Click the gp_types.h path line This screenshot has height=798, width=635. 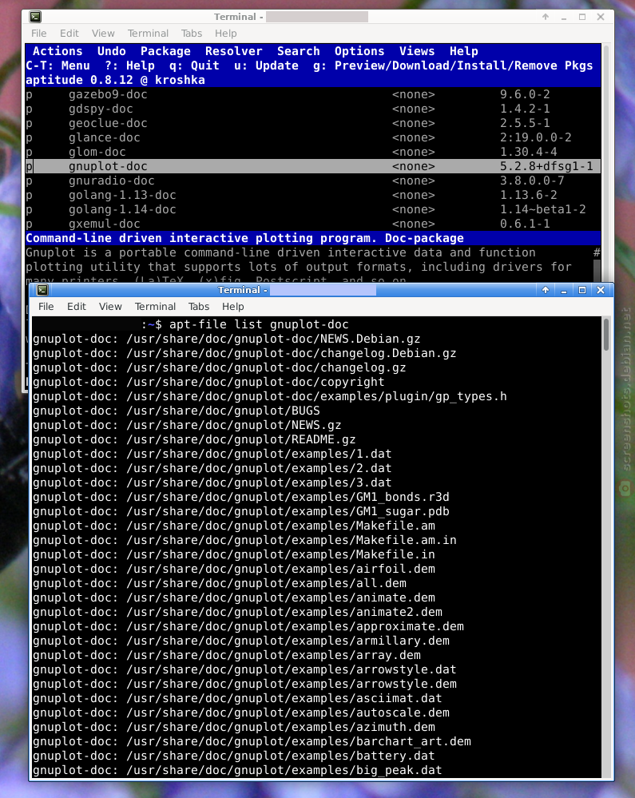(270, 396)
